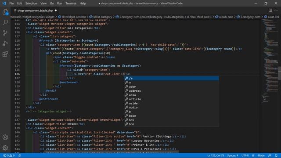Click the feedback icon in status bar
The height and width of the screenshot is (158, 281).
pos(270,155)
